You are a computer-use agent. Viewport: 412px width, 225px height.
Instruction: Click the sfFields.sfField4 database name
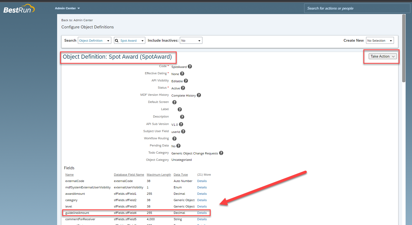[x=125, y=213]
